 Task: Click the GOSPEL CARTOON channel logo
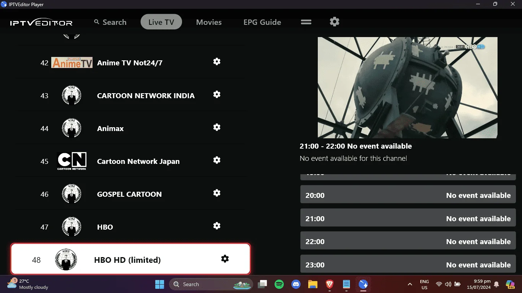coord(72,194)
